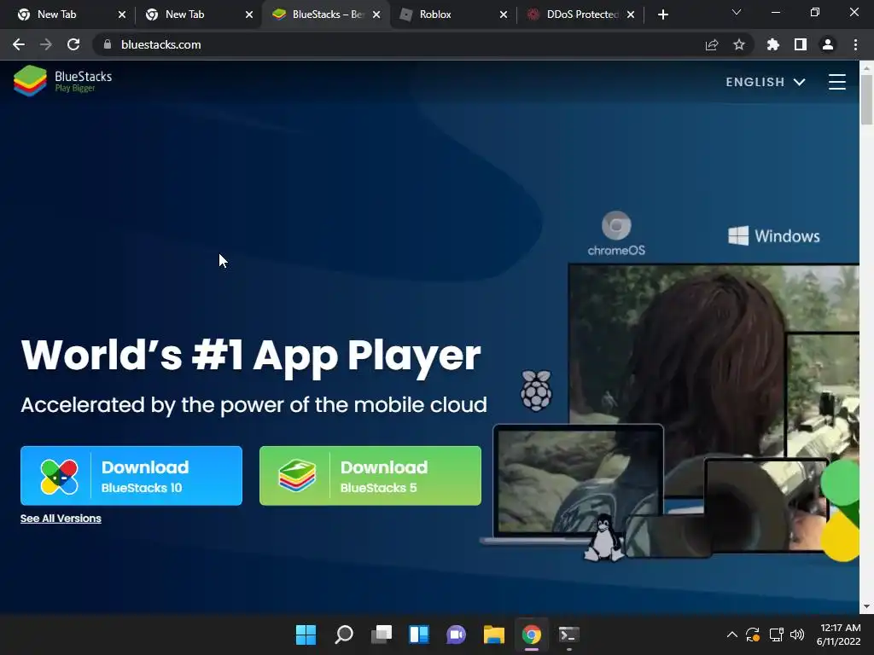Open the Teams Chat taskbar icon
The height and width of the screenshot is (655, 874).
click(x=456, y=635)
